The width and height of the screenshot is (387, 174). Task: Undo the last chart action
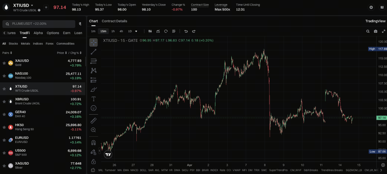click(x=186, y=31)
